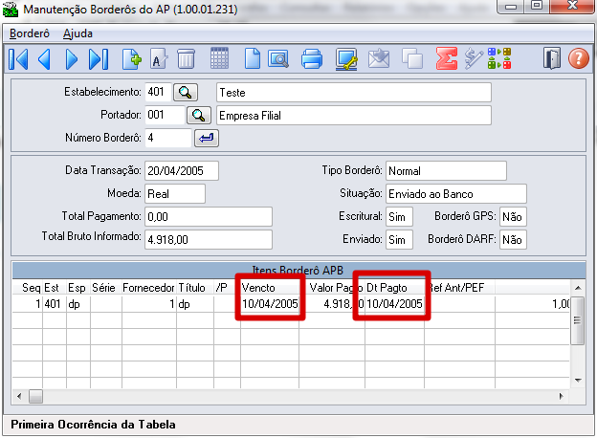Search Portador with magnifier button

(199, 116)
